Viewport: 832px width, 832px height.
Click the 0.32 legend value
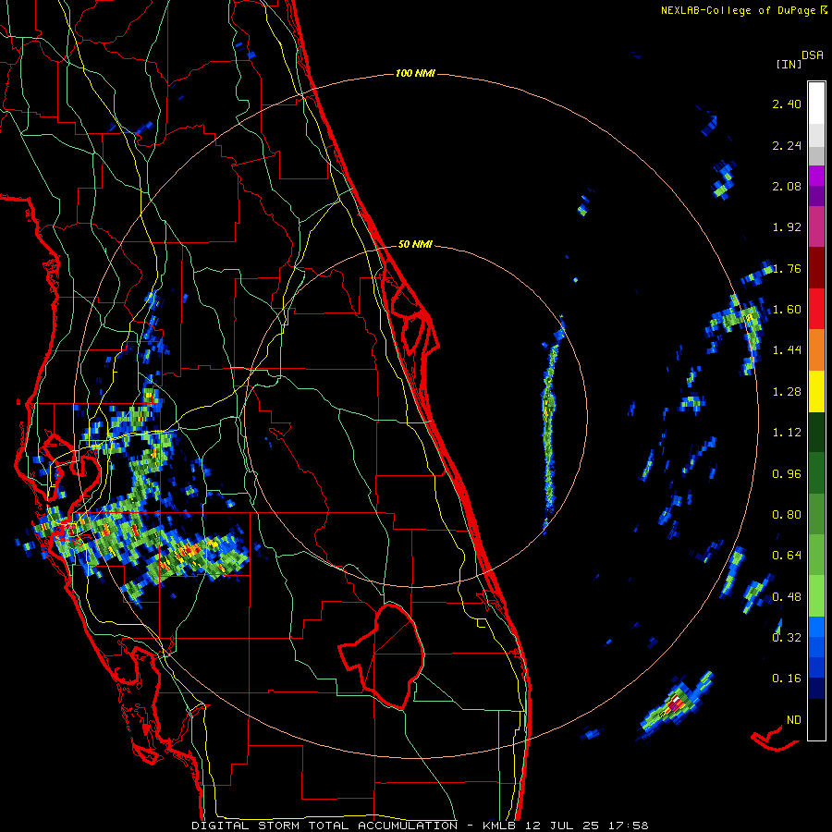click(x=787, y=638)
